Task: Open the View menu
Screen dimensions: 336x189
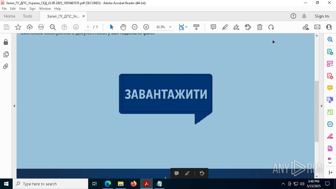Action: pyautogui.click(x=22, y=9)
